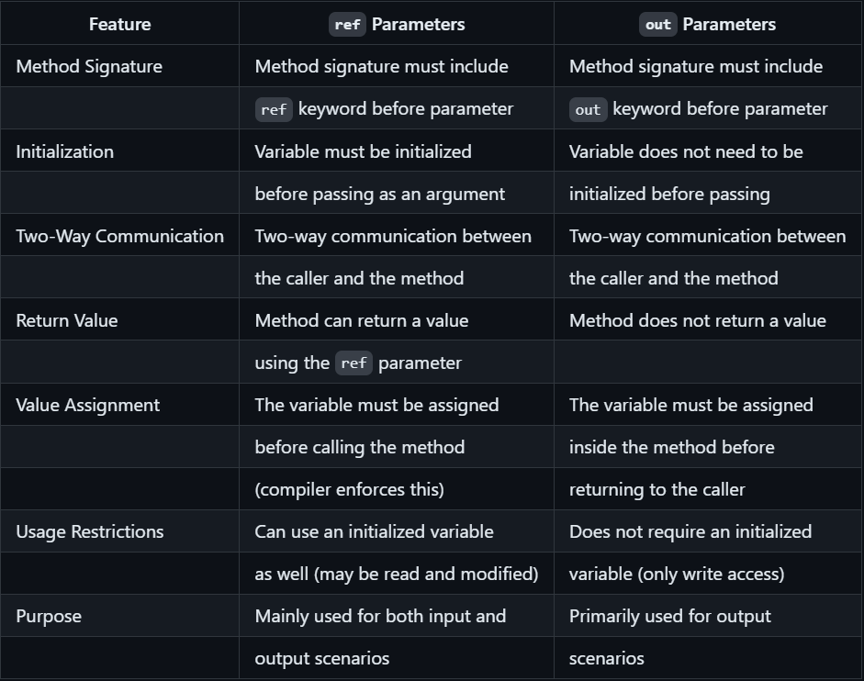Click the "out" badge before "keyword before parameter"

point(588,109)
